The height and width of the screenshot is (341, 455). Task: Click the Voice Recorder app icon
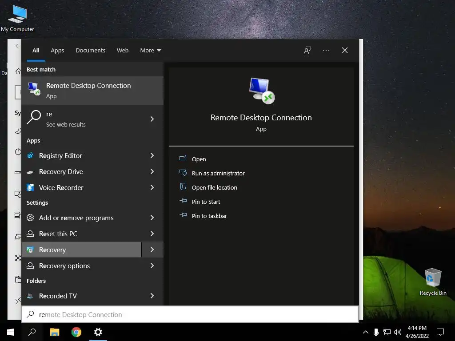pyautogui.click(x=30, y=188)
